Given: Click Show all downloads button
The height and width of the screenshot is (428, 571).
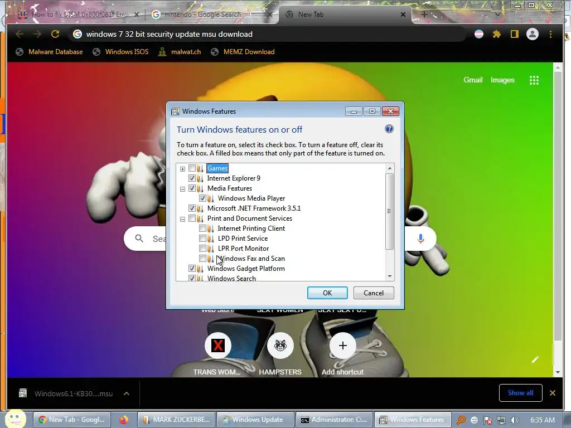Looking at the screenshot, I should pos(520,393).
